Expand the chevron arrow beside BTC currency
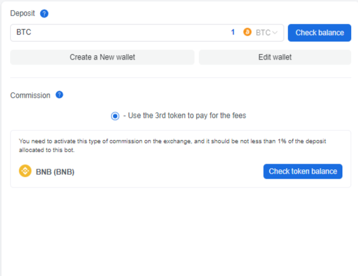This screenshot has height=276, width=358. pos(275,33)
